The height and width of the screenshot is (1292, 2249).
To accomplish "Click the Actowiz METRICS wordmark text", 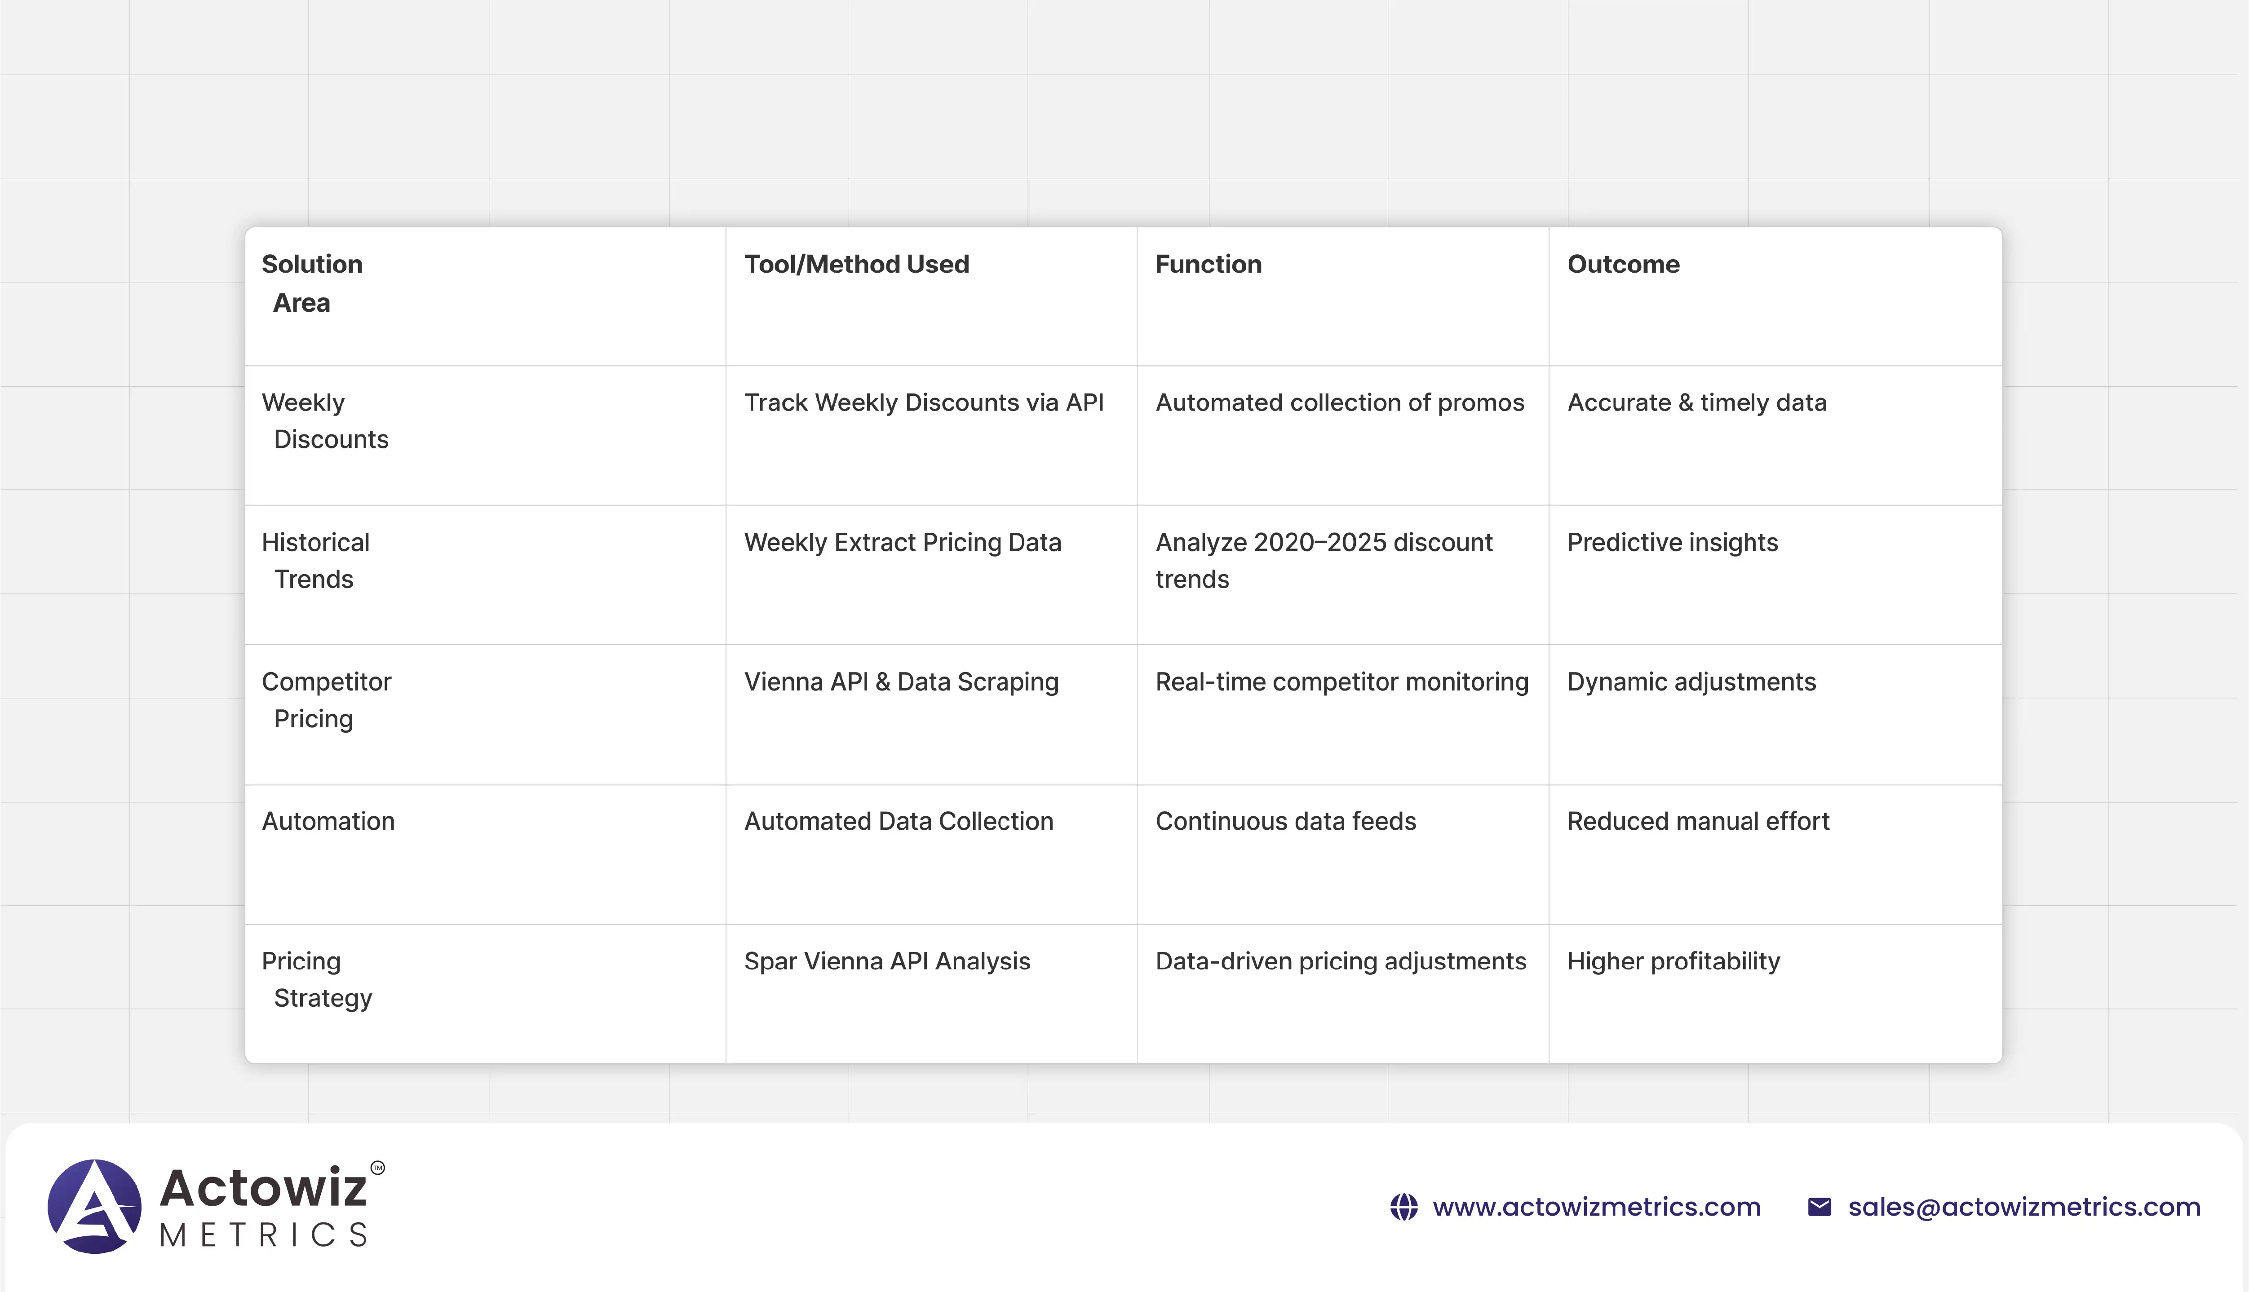I will coord(264,1207).
